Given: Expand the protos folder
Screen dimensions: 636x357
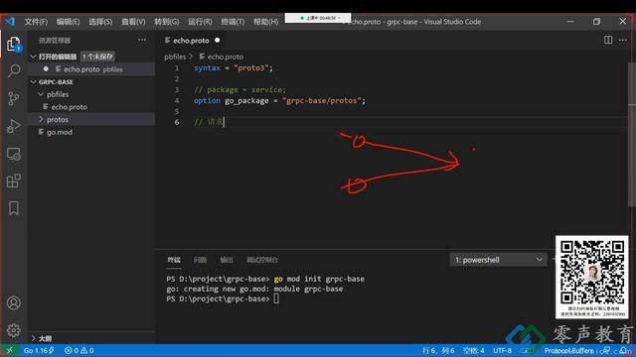Looking at the screenshot, I should [x=91, y=119].
